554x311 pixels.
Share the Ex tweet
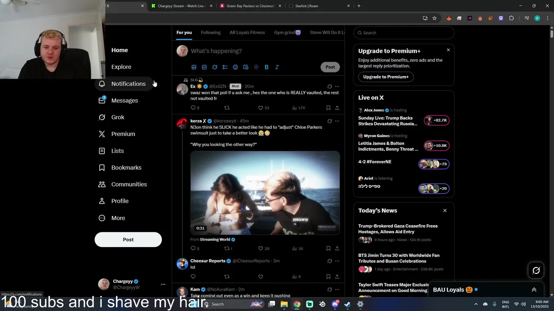(337, 108)
